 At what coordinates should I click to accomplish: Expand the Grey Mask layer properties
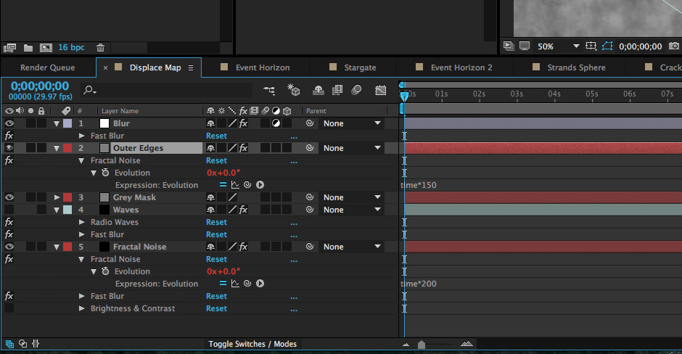tap(57, 197)
